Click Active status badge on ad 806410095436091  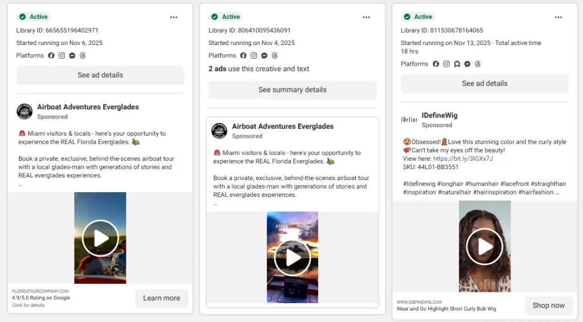tap(225, 17)
